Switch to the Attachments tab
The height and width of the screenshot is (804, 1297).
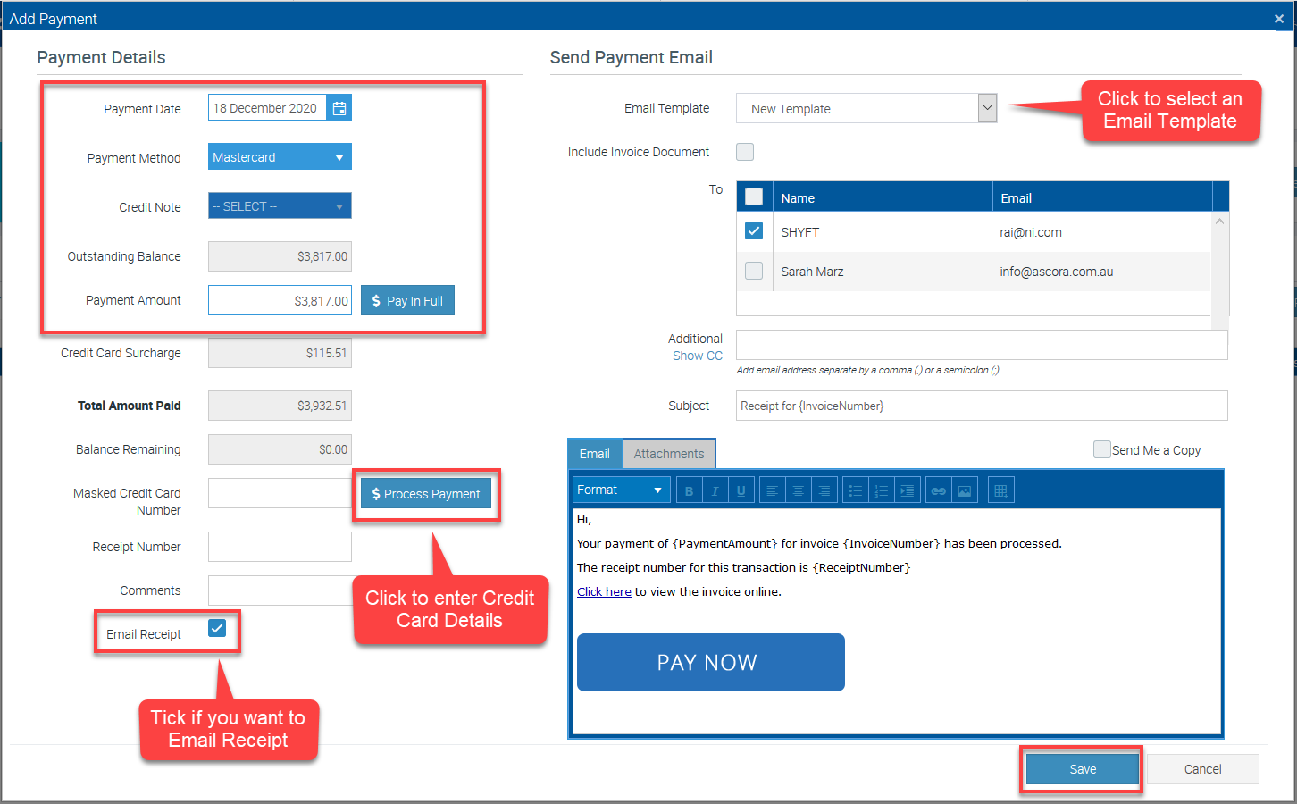coord(668,454)
